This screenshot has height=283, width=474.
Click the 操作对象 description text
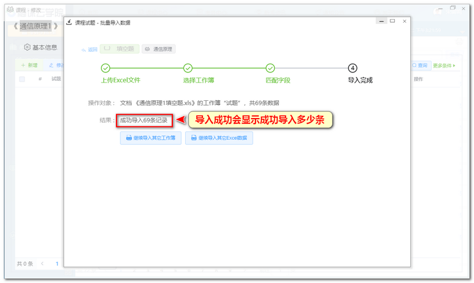tap(199, 103)
